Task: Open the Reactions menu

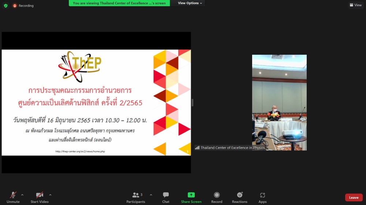Action: (240, 195)
